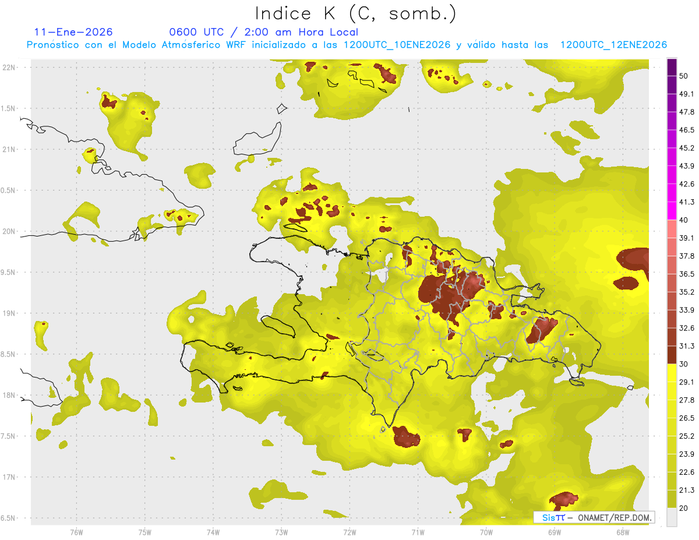Pick the dark purple swatch above 50

(x=672, y=67)
